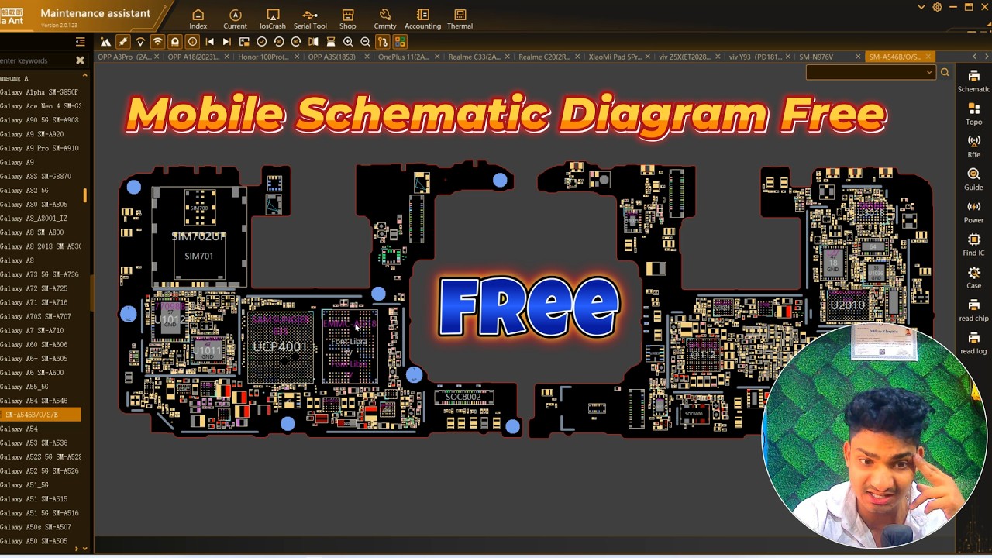The image size is (992, 558).
Task: Open the IosCrash analyzer
Action: coord(273,19)
